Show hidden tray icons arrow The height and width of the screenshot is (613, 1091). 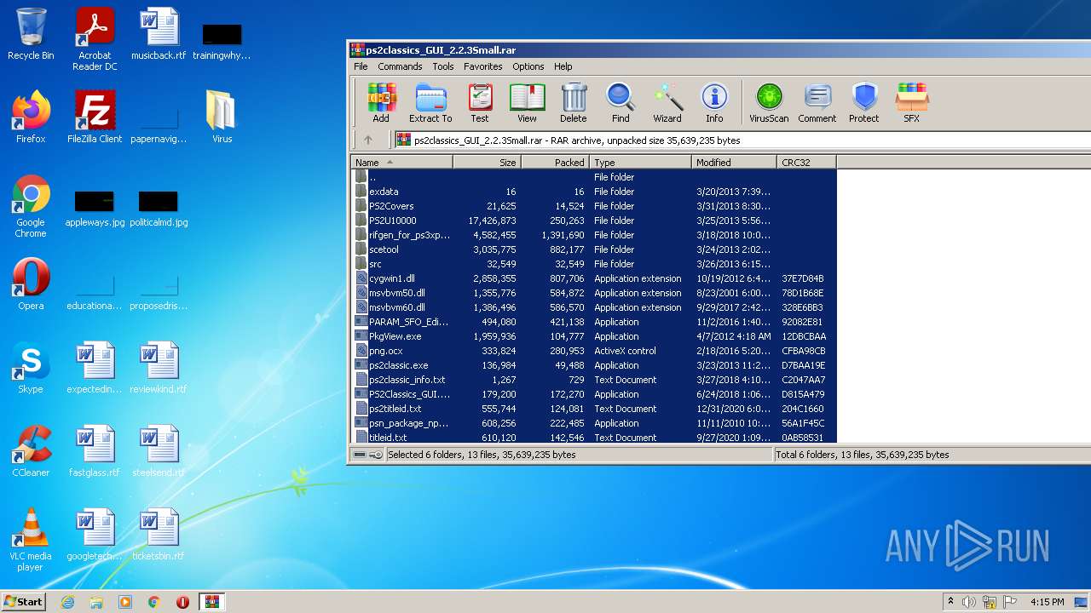pyautogui.click(x=951, y=602)
